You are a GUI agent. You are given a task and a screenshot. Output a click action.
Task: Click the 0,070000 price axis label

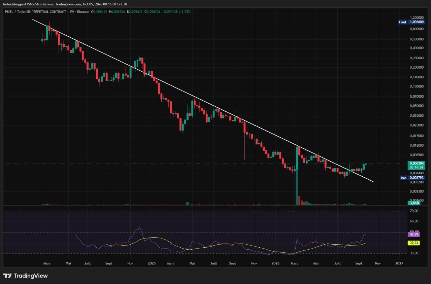(417, 97)
